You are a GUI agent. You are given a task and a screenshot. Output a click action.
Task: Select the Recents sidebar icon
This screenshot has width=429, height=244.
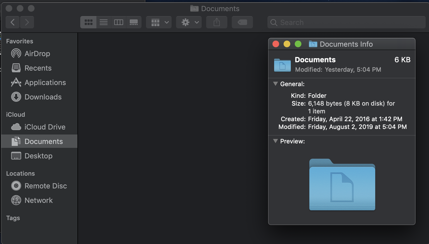[16, 68]
